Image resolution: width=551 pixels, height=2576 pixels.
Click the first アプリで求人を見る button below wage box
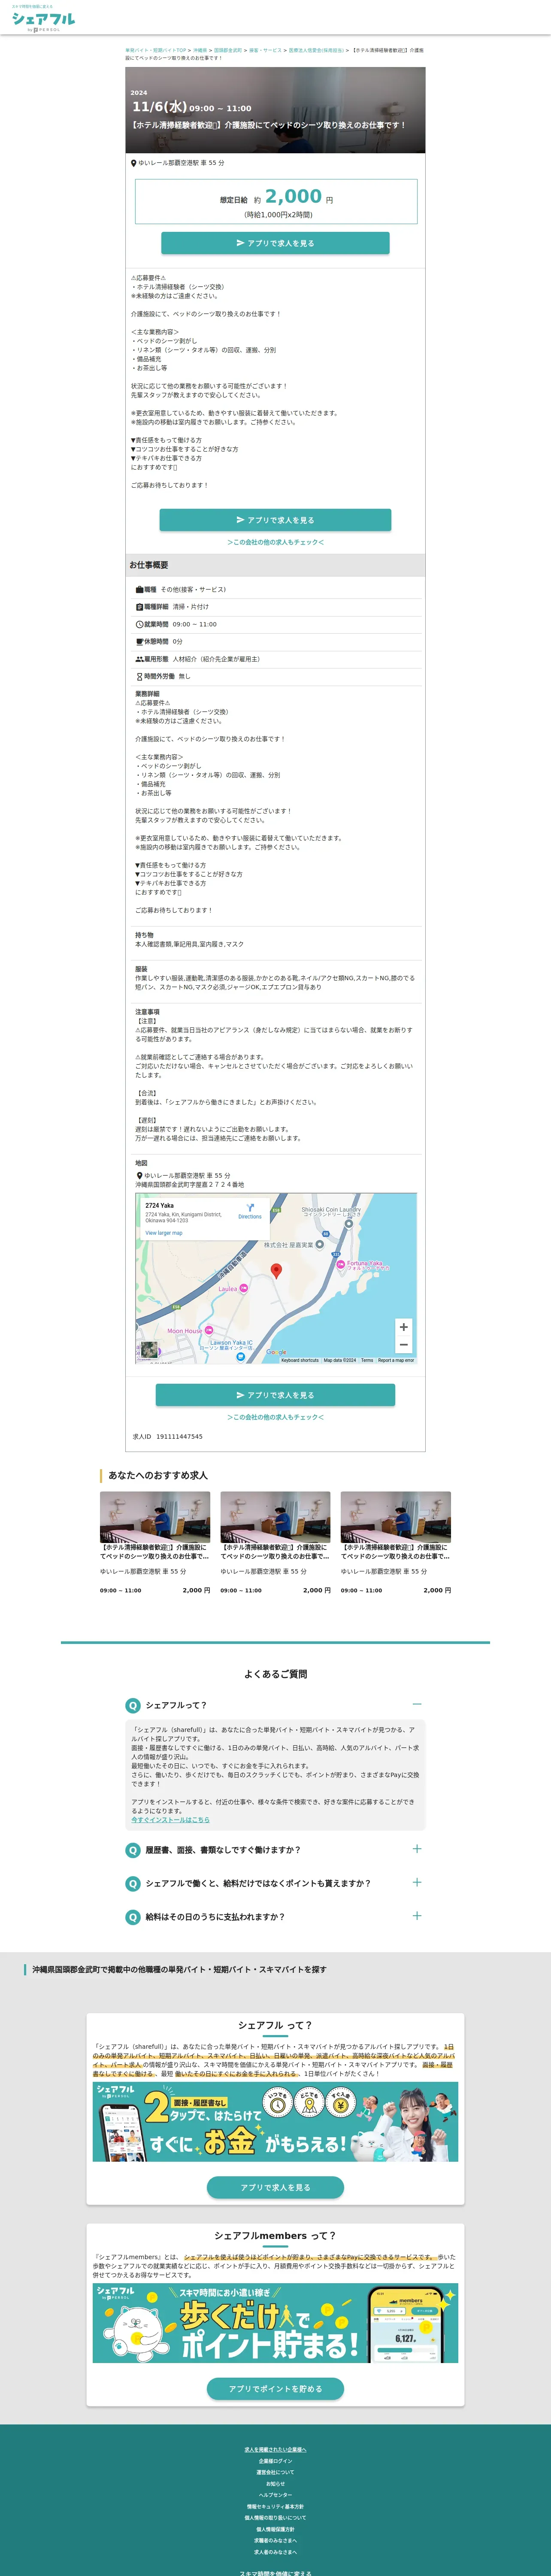pos(275,243)
